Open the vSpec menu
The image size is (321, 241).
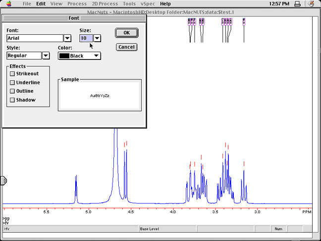148,3
